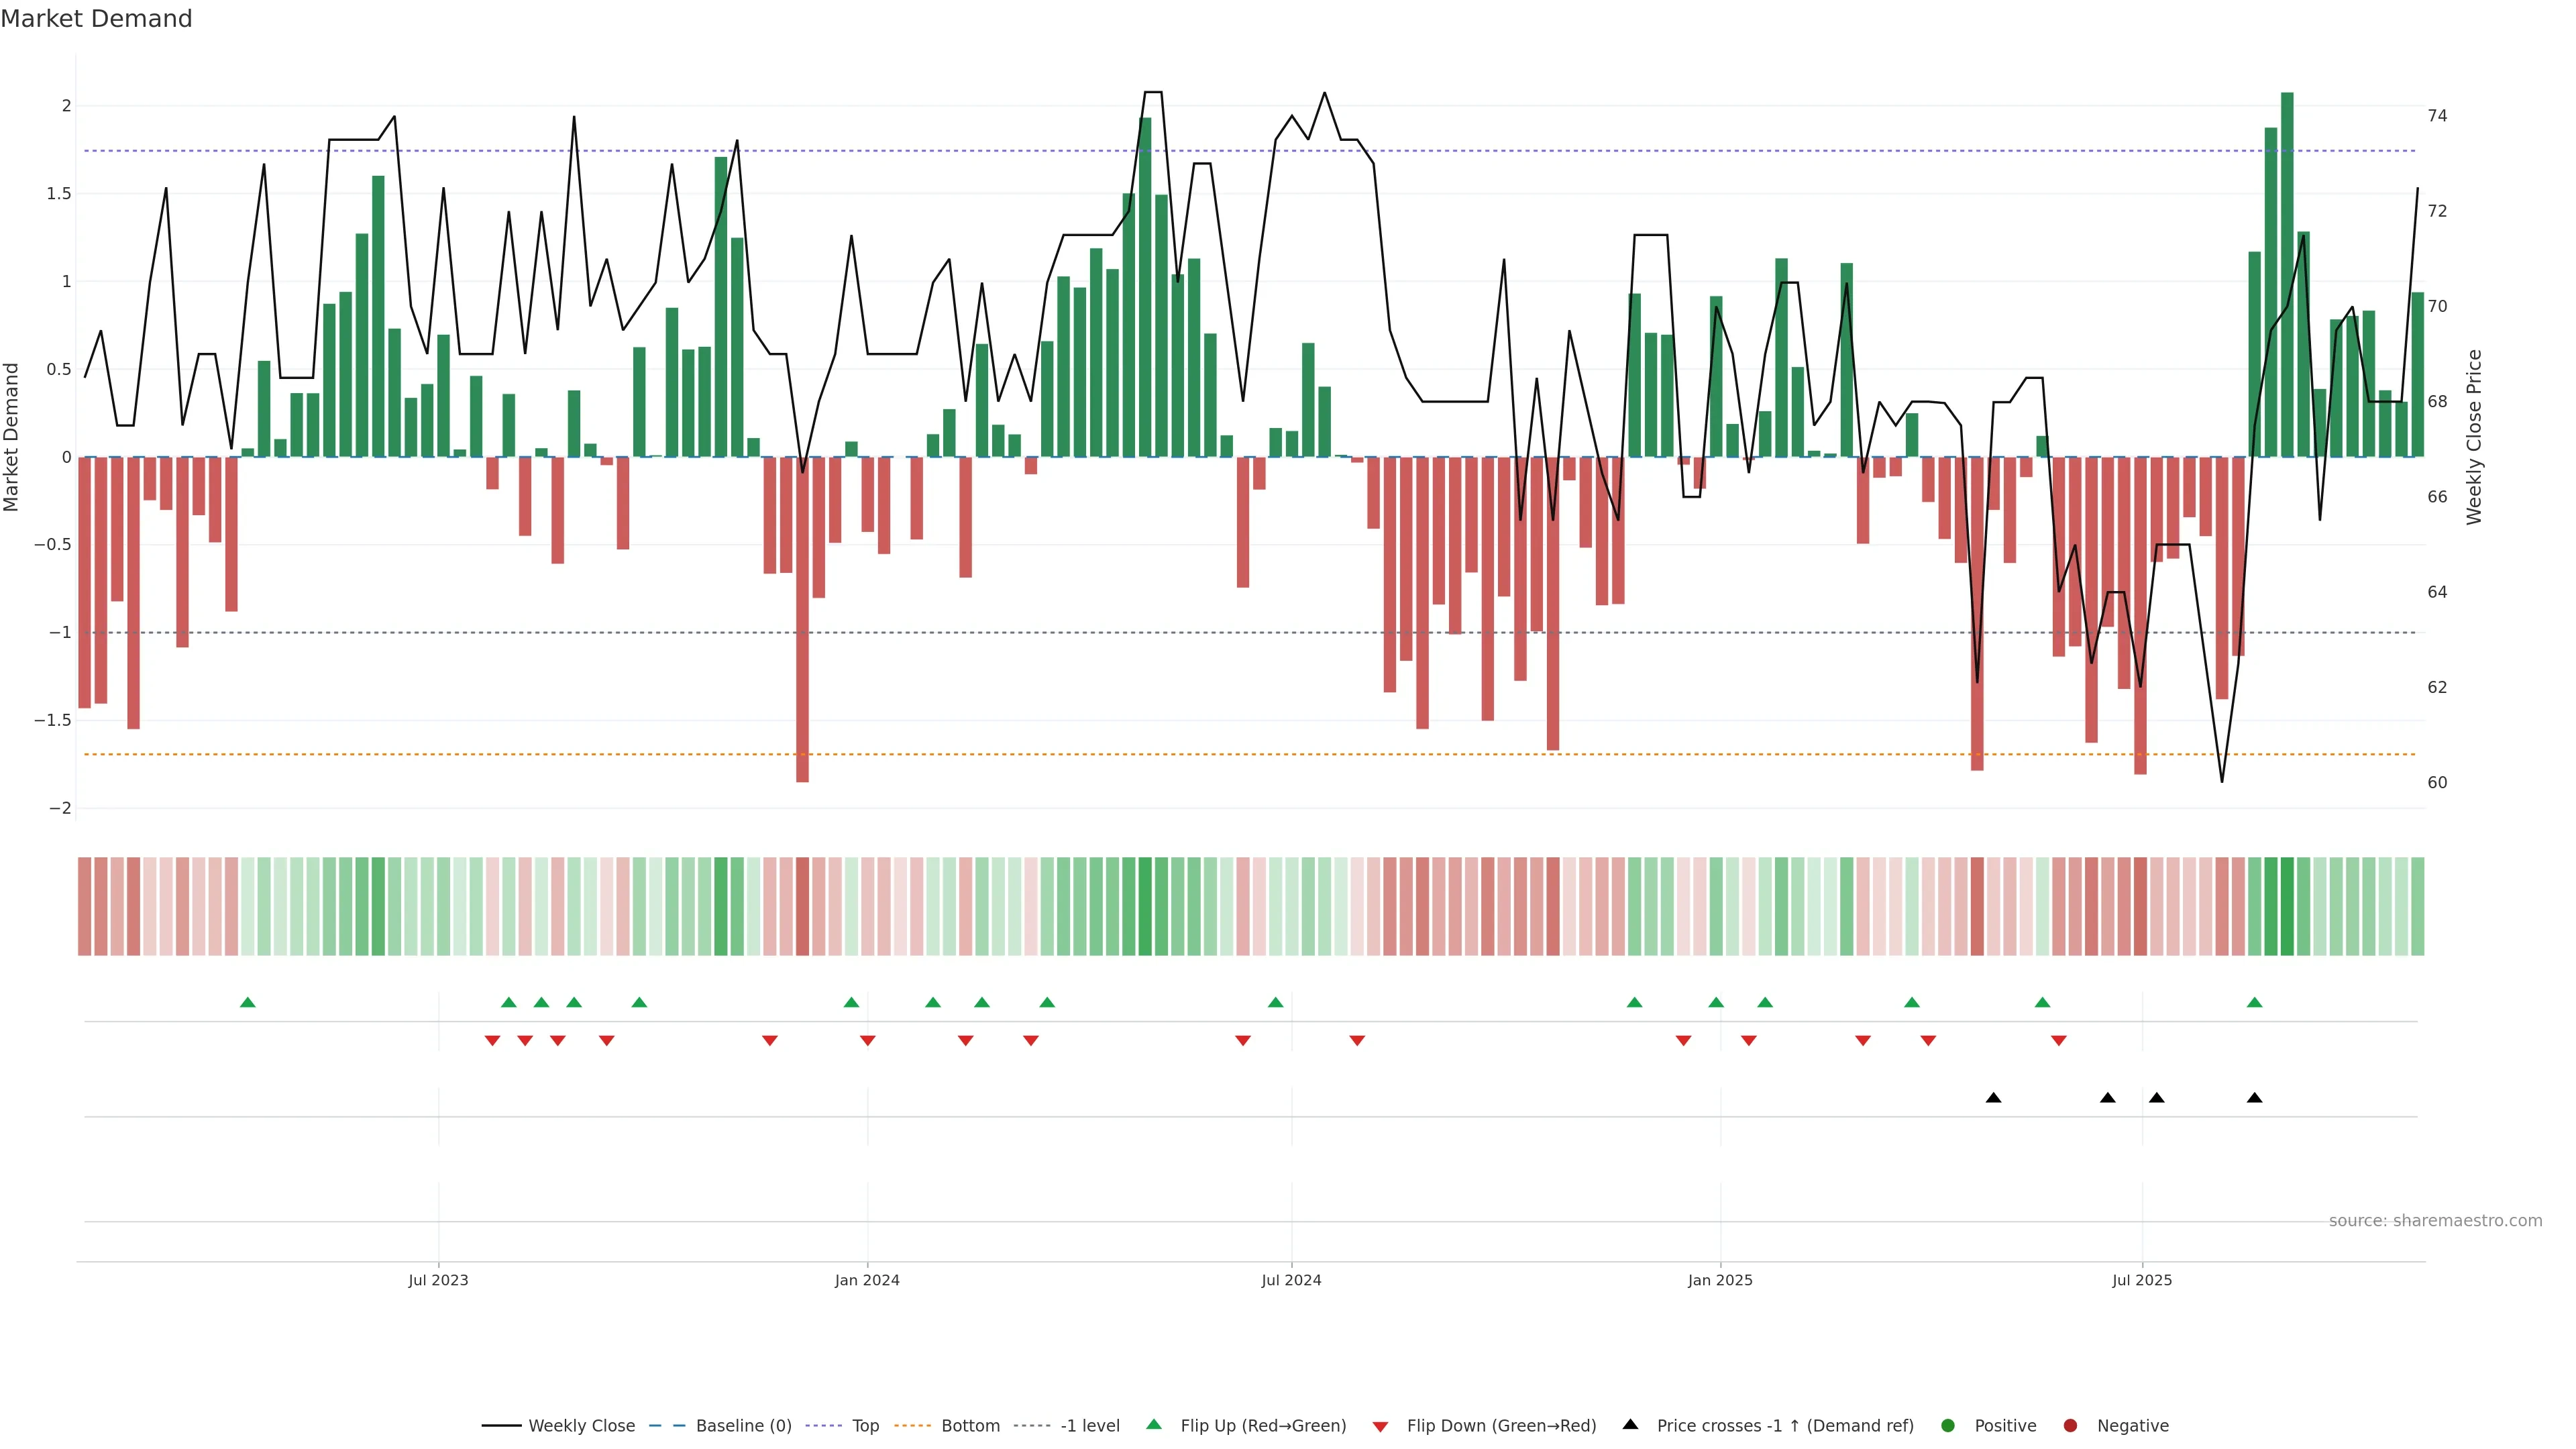2576x1449 pixels.
Task: Click the Jan 2025 x-axis label
Action: (1720, 1280)
